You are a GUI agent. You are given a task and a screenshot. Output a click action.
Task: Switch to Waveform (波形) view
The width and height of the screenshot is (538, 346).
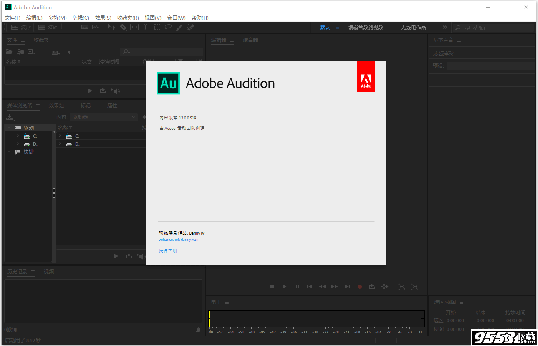point(21,27)
